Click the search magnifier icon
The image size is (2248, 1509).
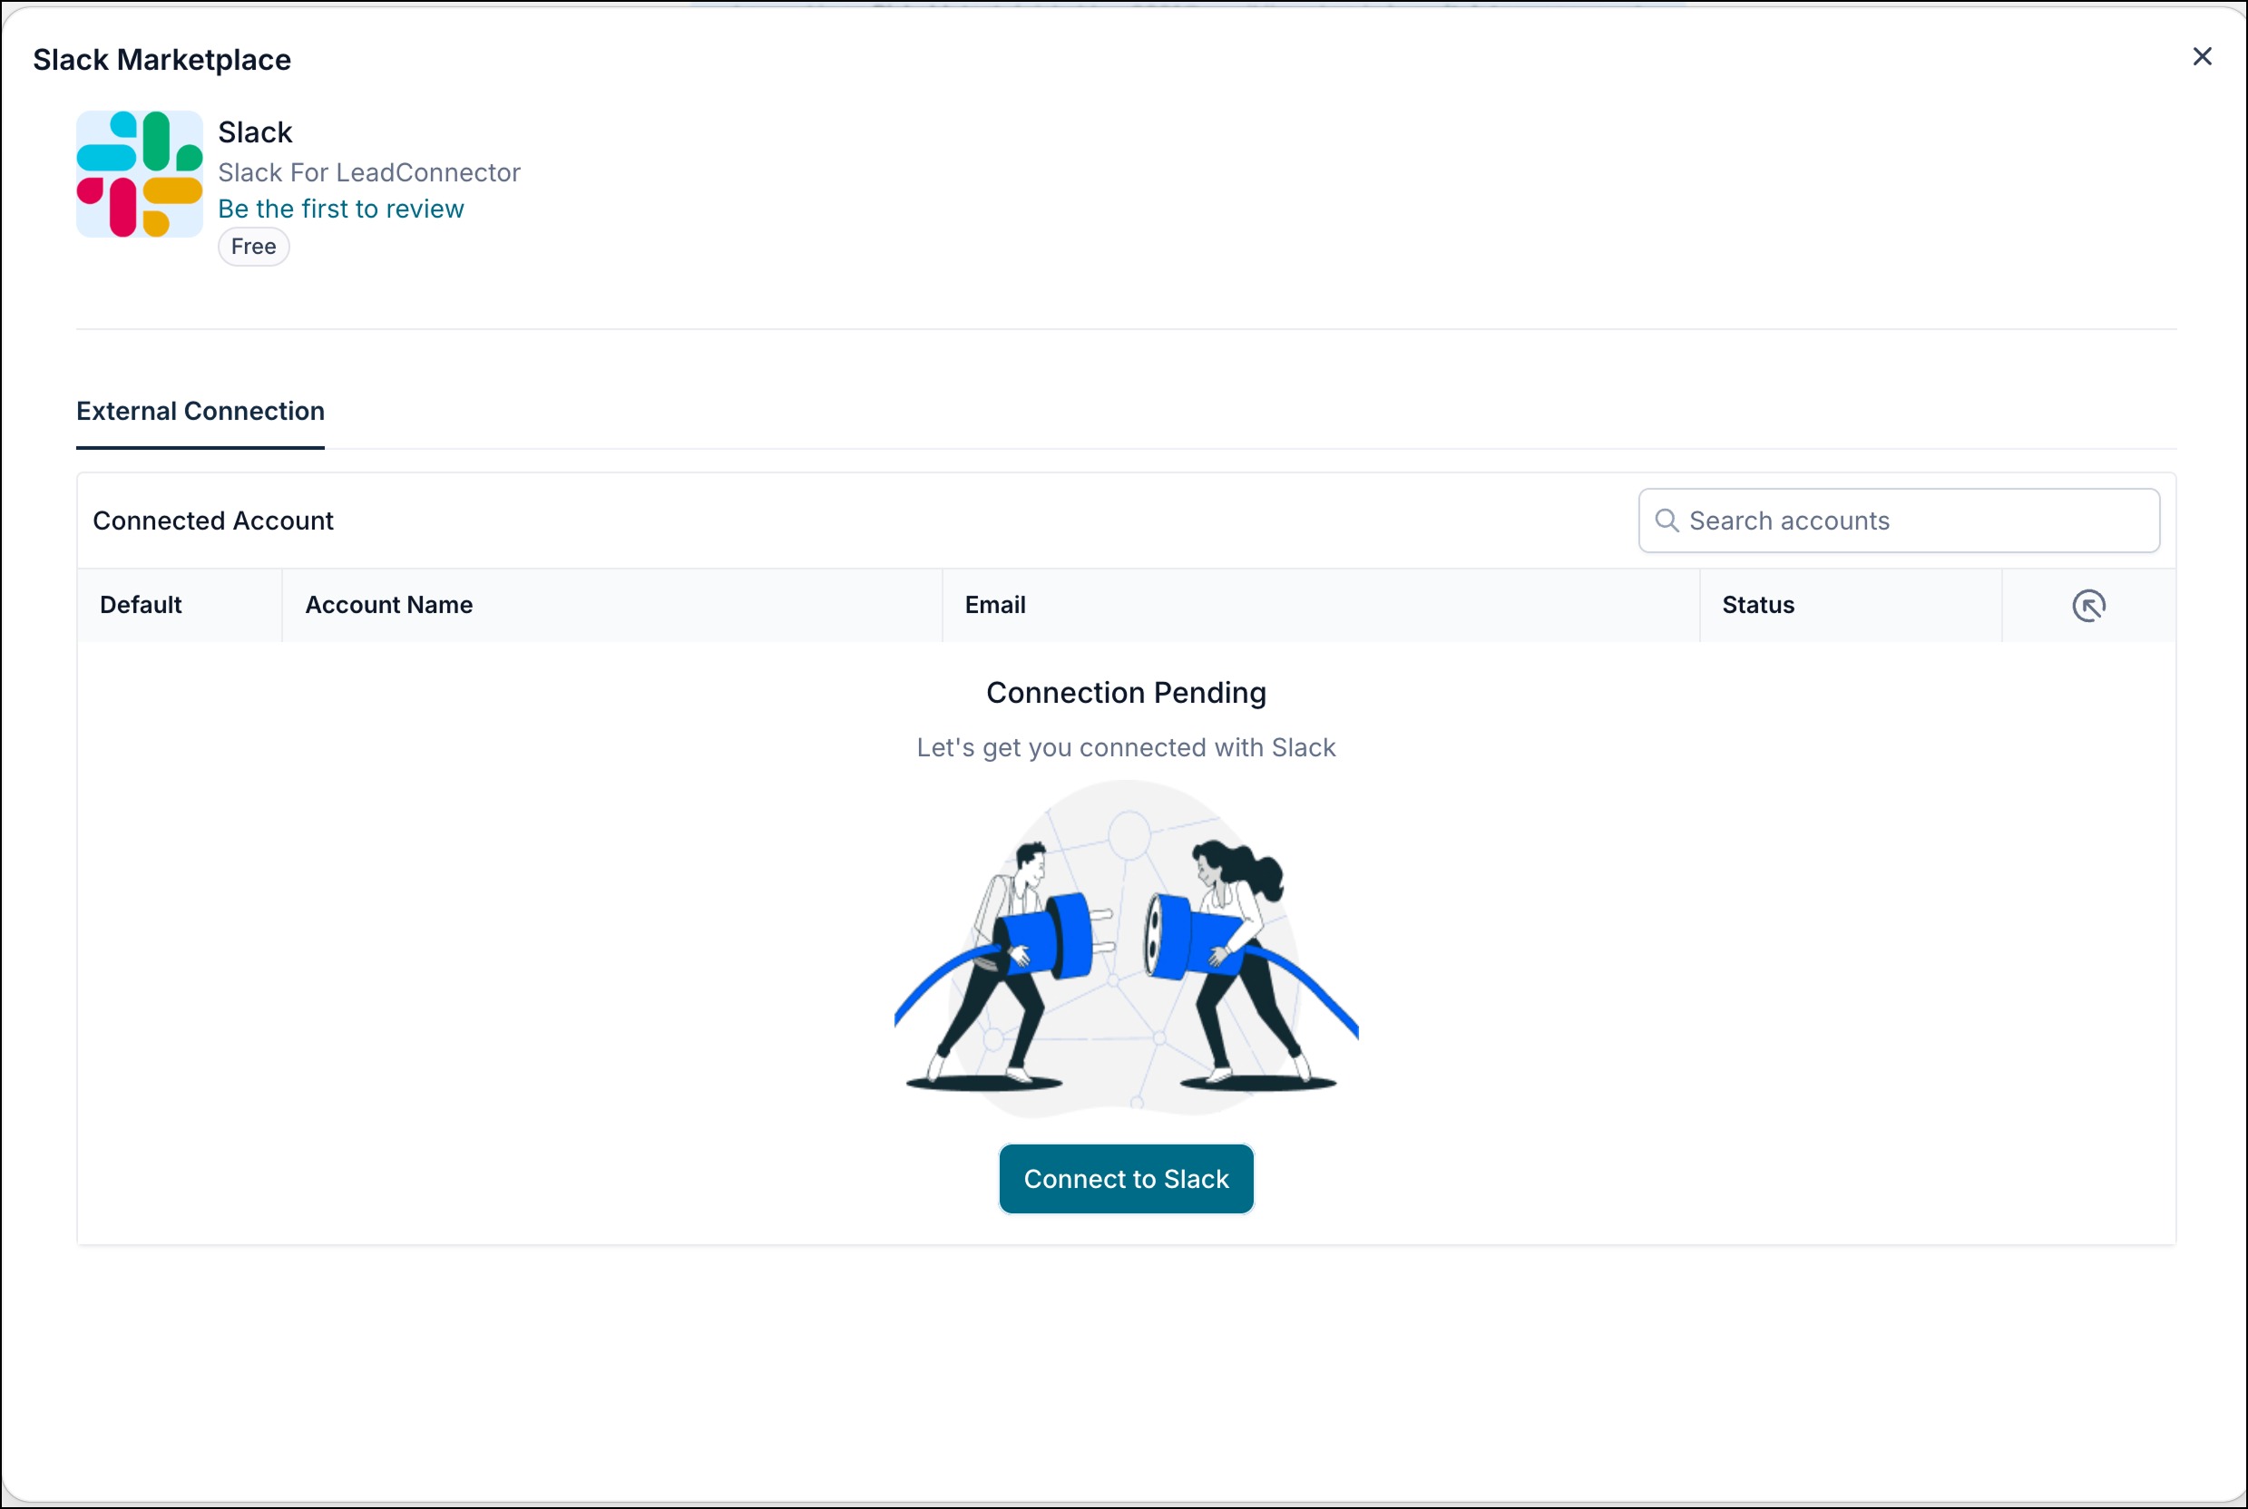pos(1666,521)
